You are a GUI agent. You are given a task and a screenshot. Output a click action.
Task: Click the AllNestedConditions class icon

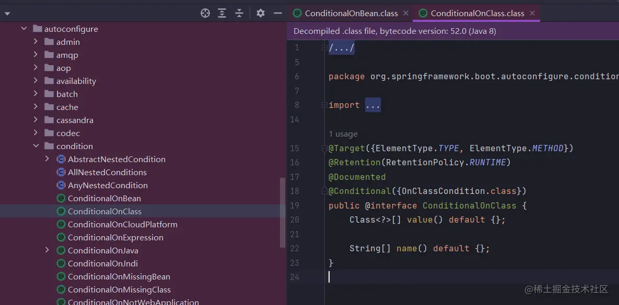[x=61, y=172]
